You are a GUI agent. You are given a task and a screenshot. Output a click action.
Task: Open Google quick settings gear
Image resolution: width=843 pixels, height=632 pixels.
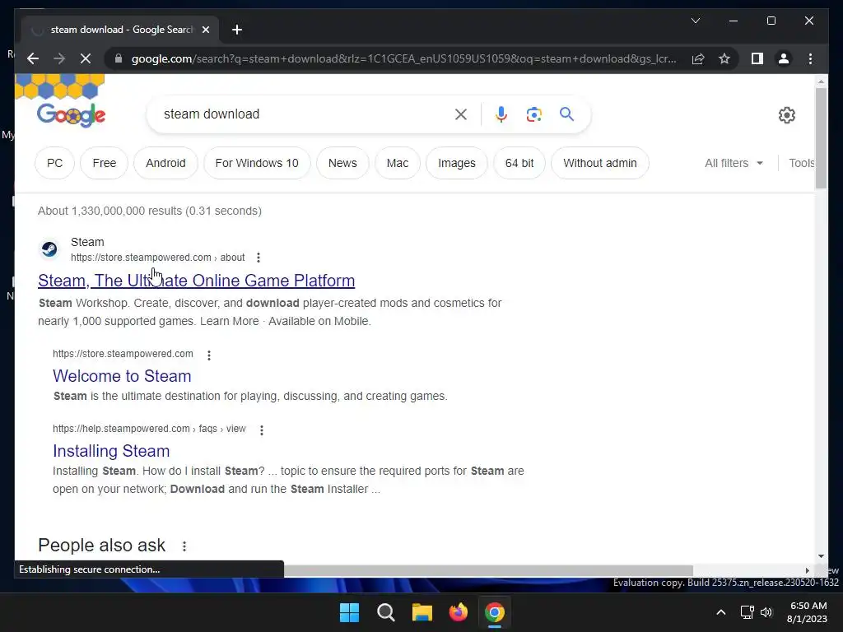[x=786, y=115]
